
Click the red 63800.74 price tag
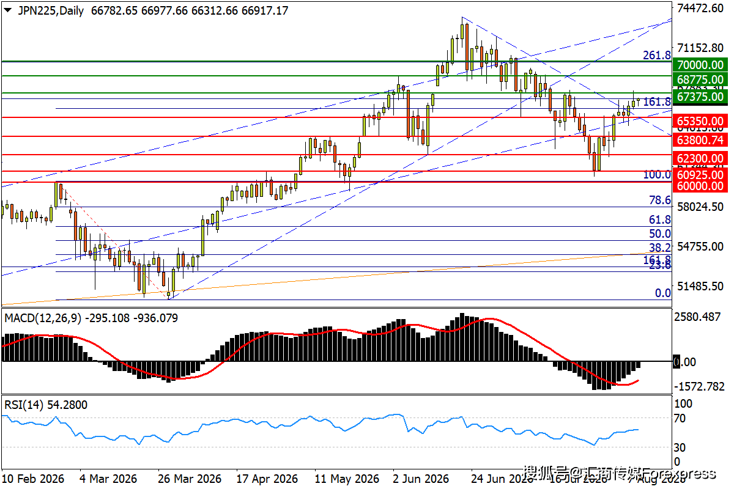click(700, 140)
